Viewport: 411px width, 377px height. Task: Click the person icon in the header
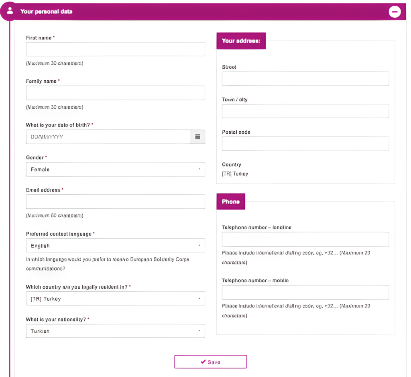pos(10,11)
